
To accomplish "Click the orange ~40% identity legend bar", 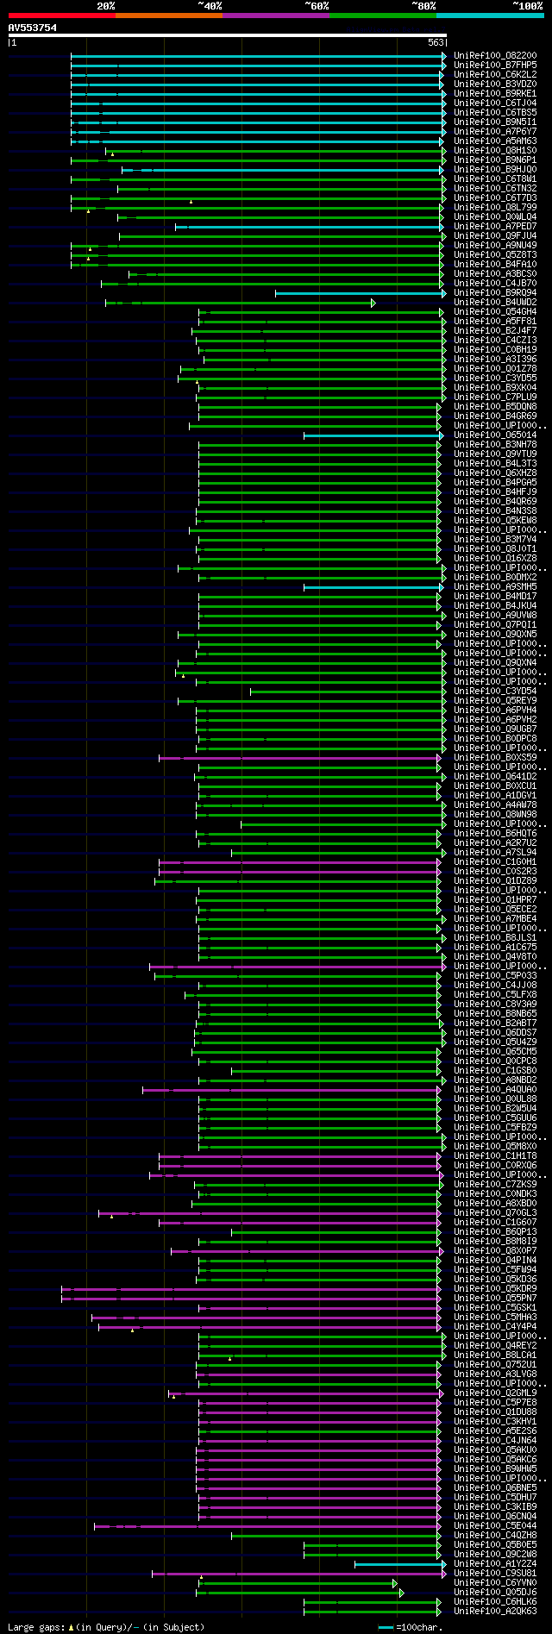I will pyautogui.click(x=169, y=16).
